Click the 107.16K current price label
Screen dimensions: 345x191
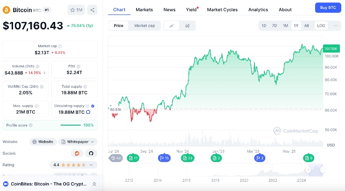click(331, 49)
